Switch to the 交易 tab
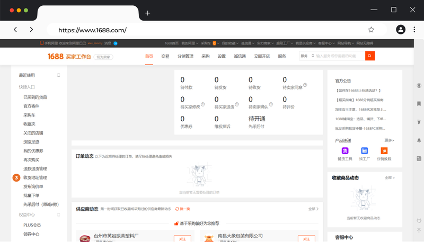 (165, 56)
